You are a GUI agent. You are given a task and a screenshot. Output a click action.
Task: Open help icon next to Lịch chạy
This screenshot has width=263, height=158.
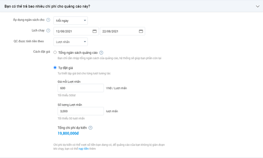tap(48, 30)
